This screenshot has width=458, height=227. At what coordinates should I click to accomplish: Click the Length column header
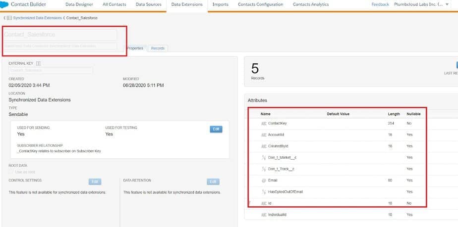tap(394, 114)
